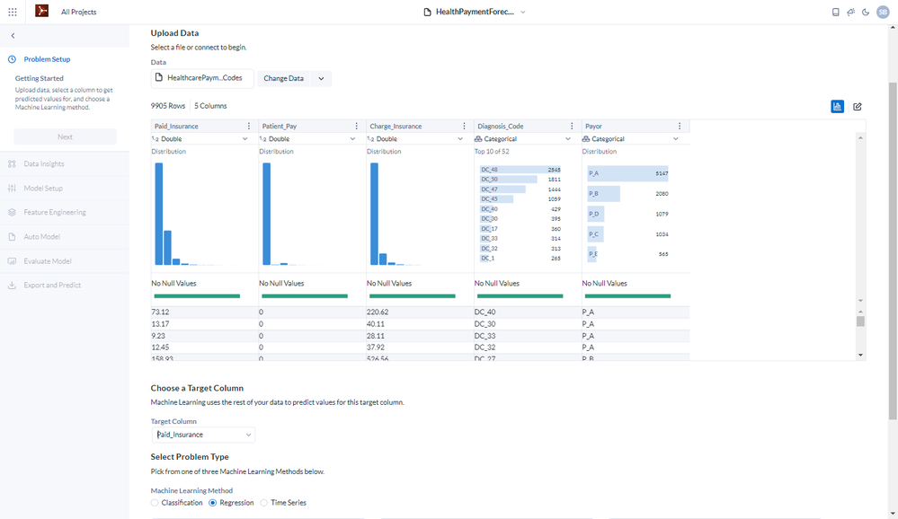Click the Change Data button
898x519 pixels.
pos(283,78)
